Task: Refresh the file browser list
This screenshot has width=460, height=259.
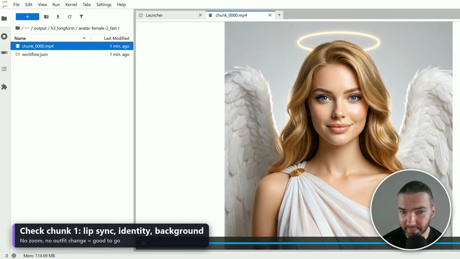Action: click(x=69, y=17)
